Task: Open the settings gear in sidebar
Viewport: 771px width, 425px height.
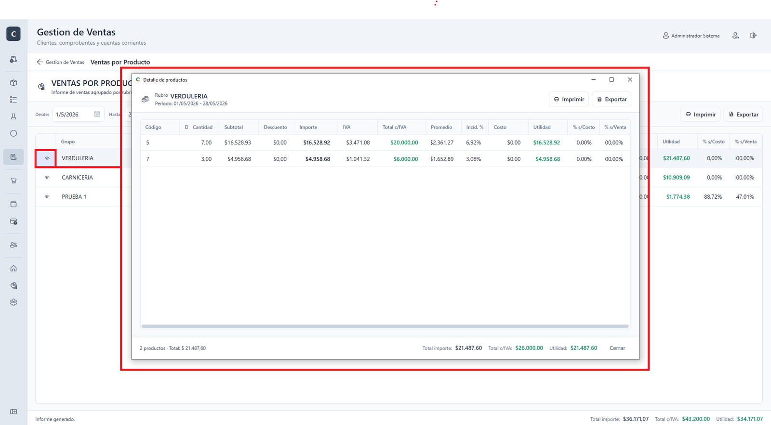Action: (x=13, y=302)
